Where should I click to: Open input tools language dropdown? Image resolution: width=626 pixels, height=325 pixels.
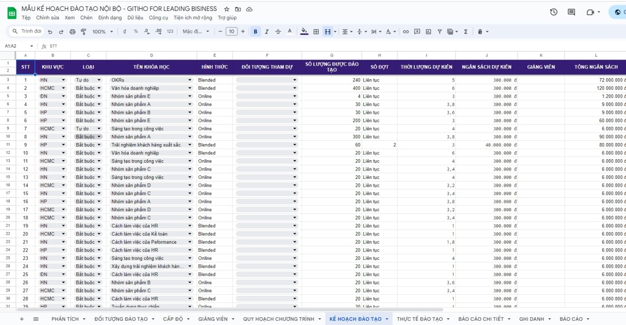[x=483, y=32]
